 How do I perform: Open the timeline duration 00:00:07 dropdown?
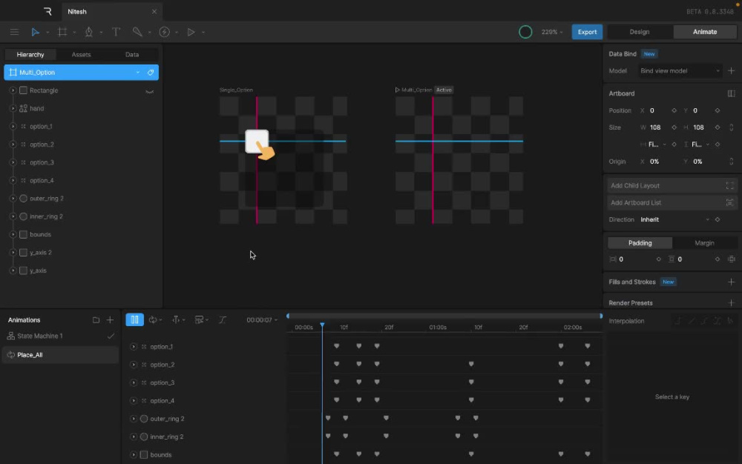(262, 320)
